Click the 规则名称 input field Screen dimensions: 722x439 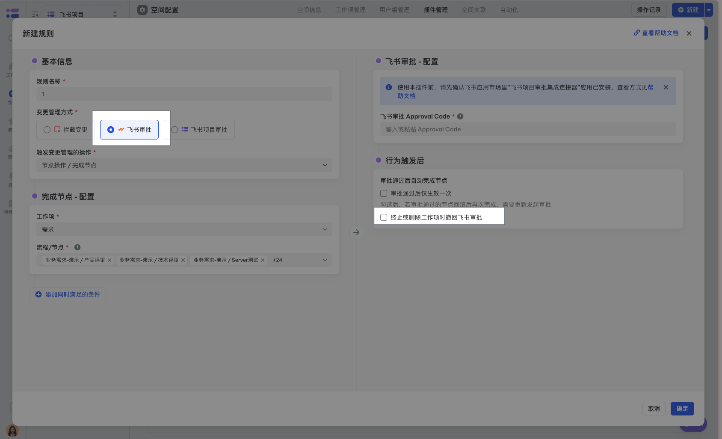tap(184, 94)
